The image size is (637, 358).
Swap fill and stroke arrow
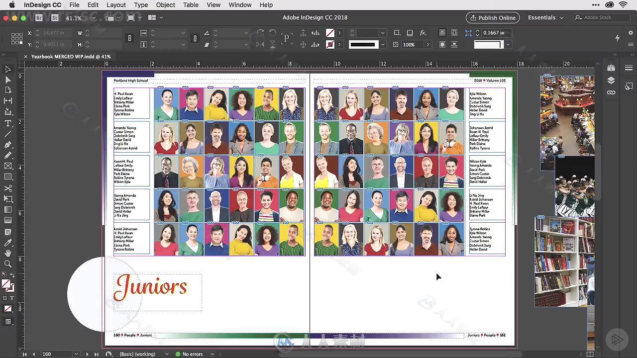tap(12, 275)
